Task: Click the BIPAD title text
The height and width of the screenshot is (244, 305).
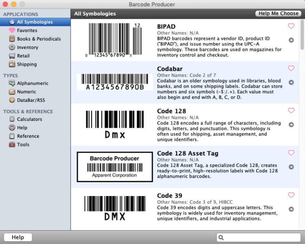Action: (166, 26)
